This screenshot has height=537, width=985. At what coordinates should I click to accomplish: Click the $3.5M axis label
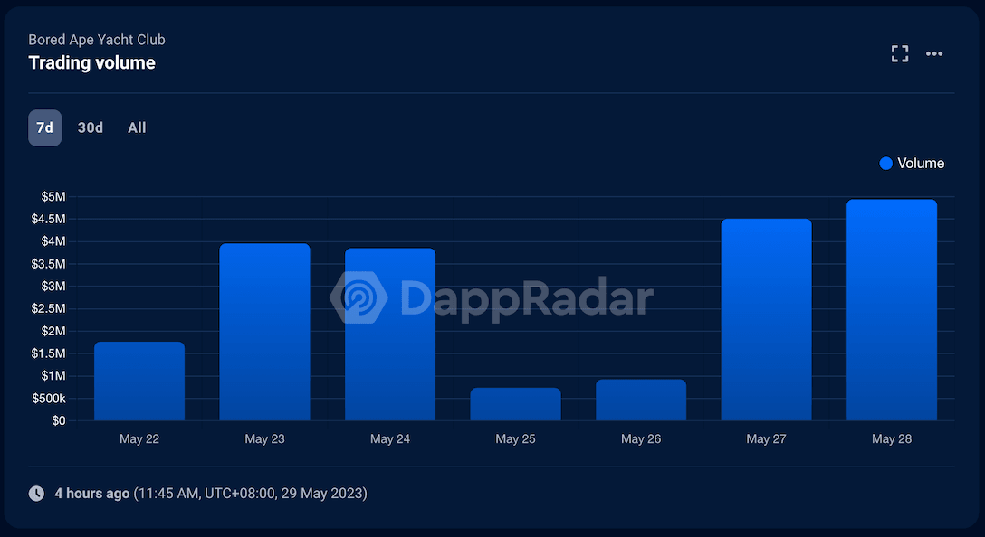tap(48, 264)
